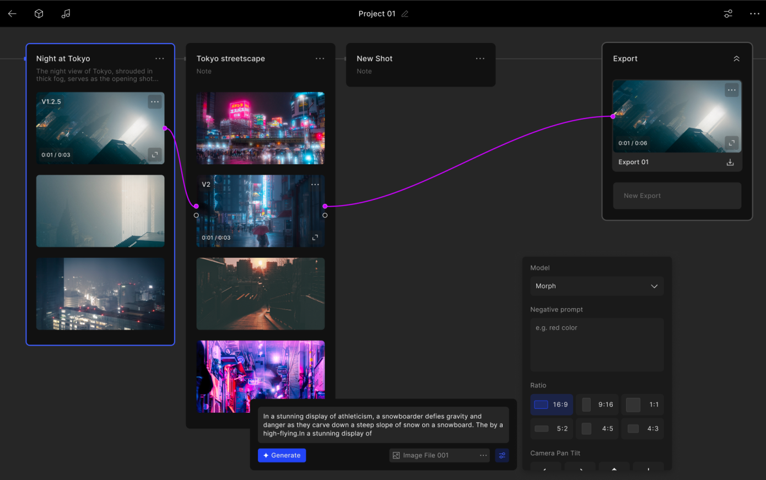Select the 3D cube tool in the toolbar

pos(39,13)
